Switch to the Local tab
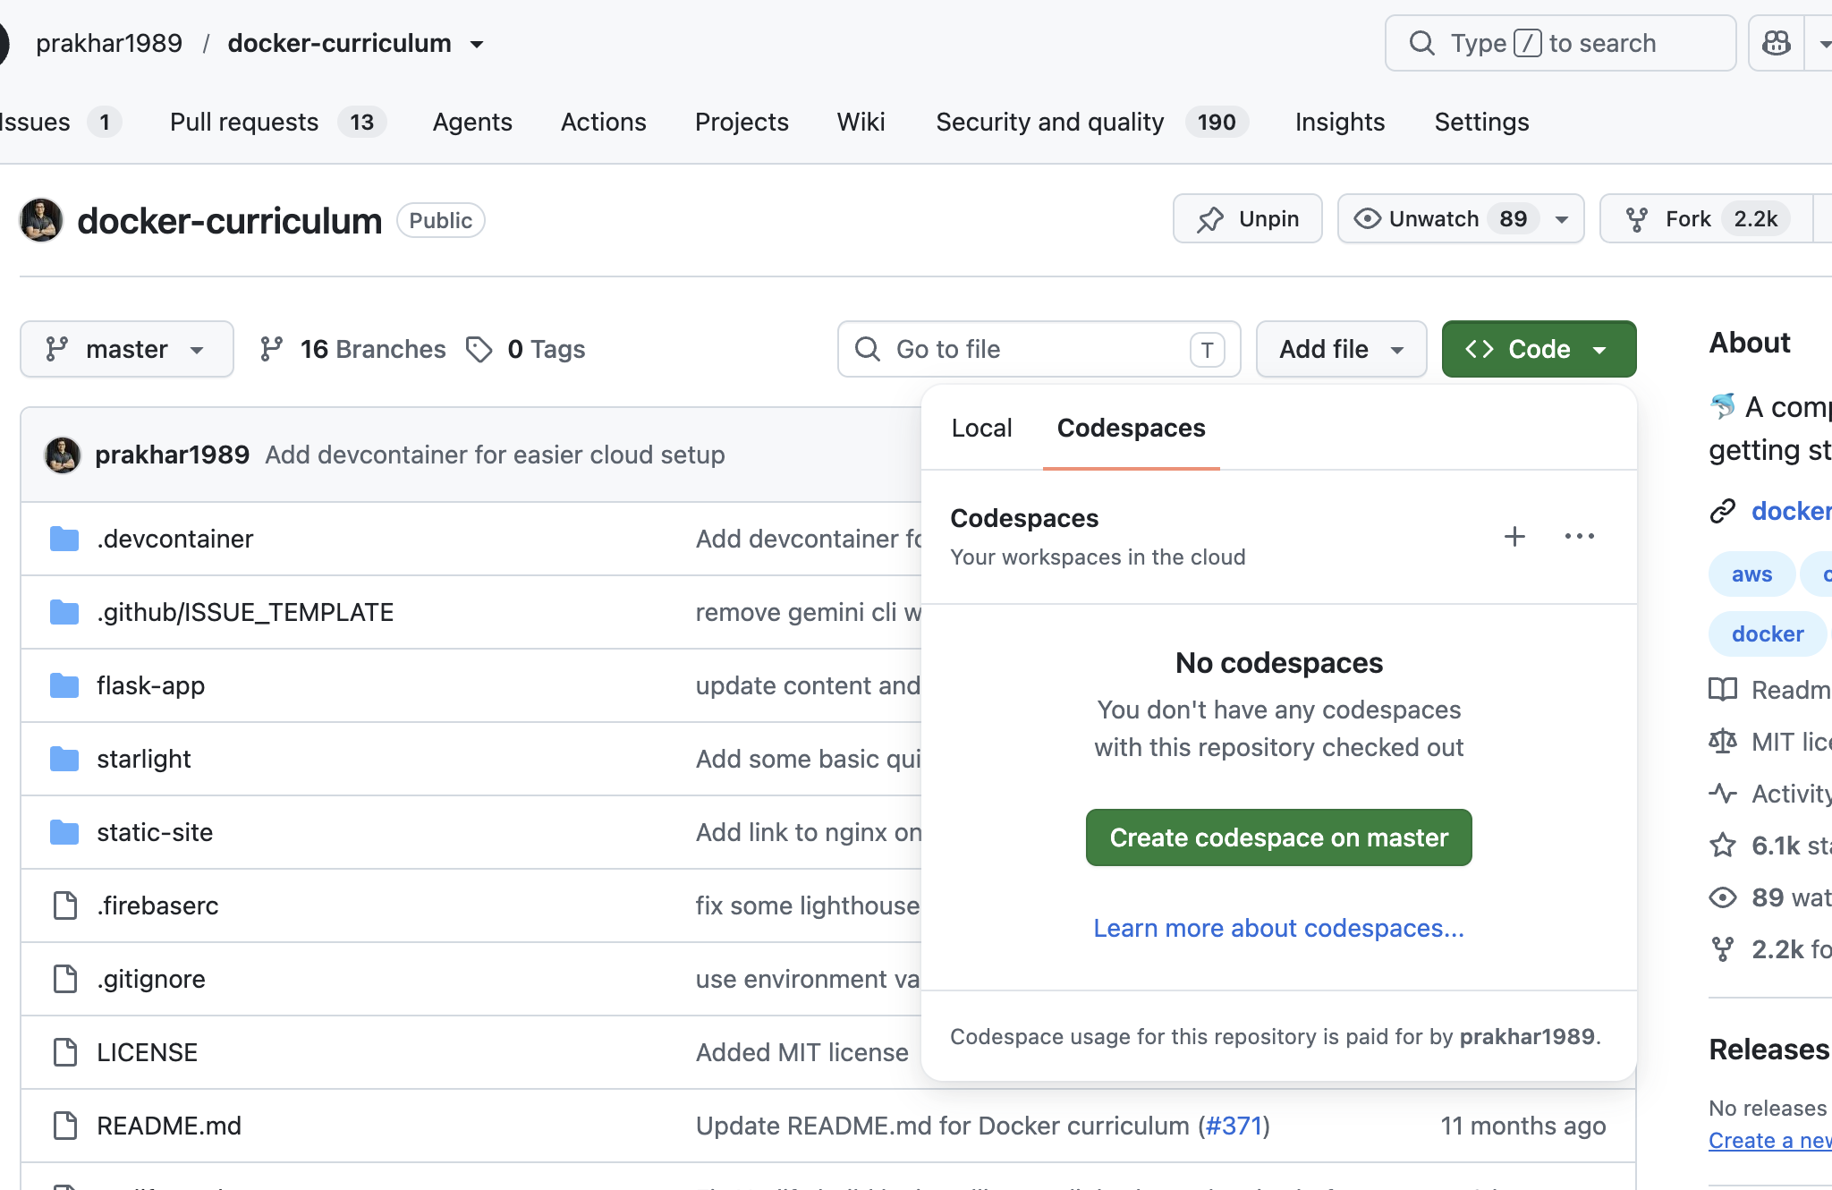This screenshot has width=1832, height=1190. (x=982, y=428)
